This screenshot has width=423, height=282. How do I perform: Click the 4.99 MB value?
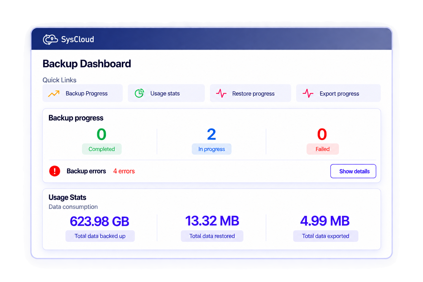click(x=325, y=221)
